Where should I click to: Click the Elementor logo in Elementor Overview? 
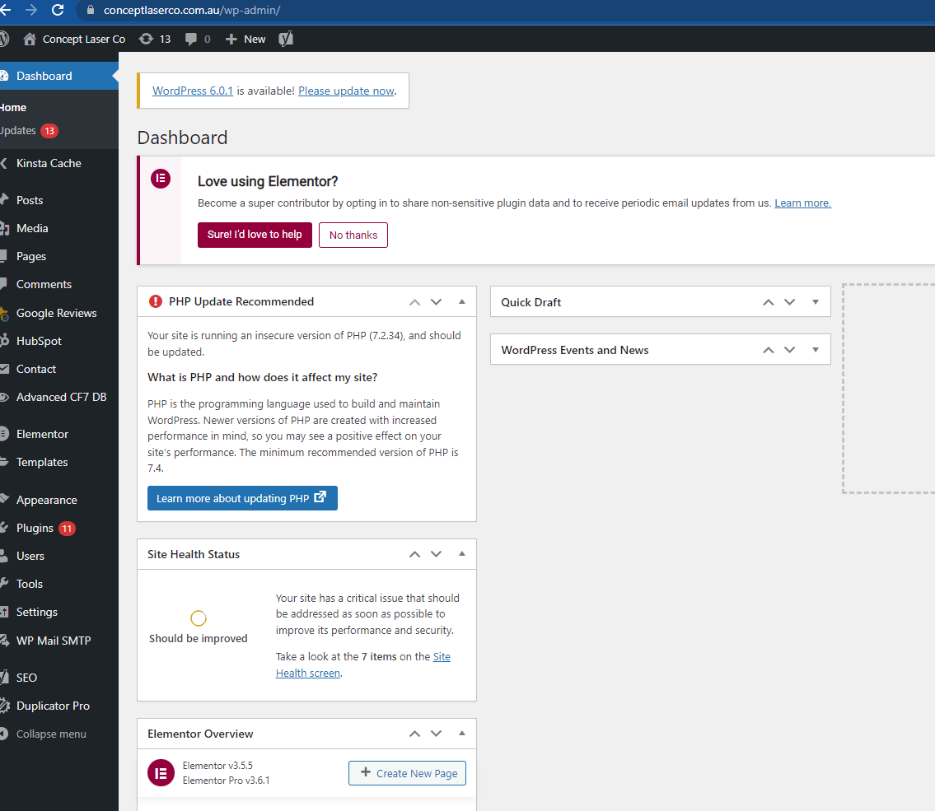(161, 773)
